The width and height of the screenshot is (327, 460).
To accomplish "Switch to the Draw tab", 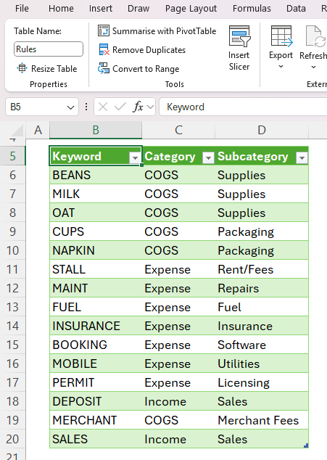I will point(138,8).
